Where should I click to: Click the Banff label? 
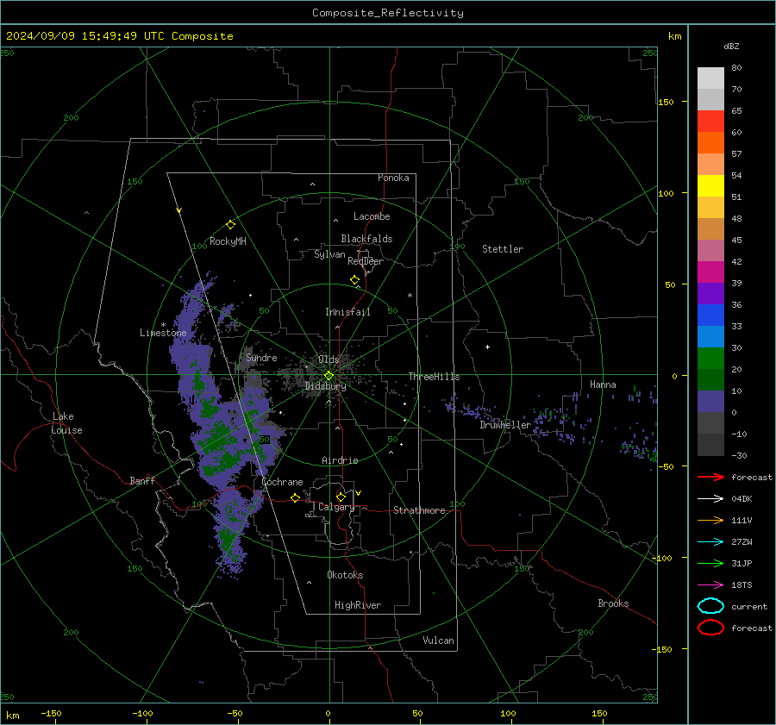(142, 480)
